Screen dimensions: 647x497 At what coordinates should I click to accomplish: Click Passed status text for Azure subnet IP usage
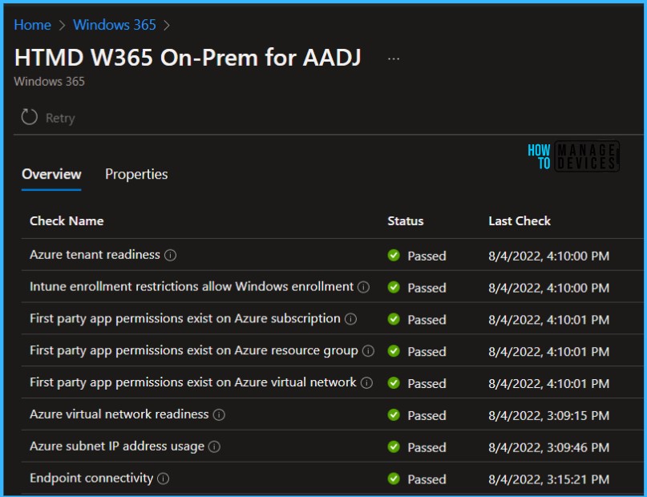(x=427, y=447)
